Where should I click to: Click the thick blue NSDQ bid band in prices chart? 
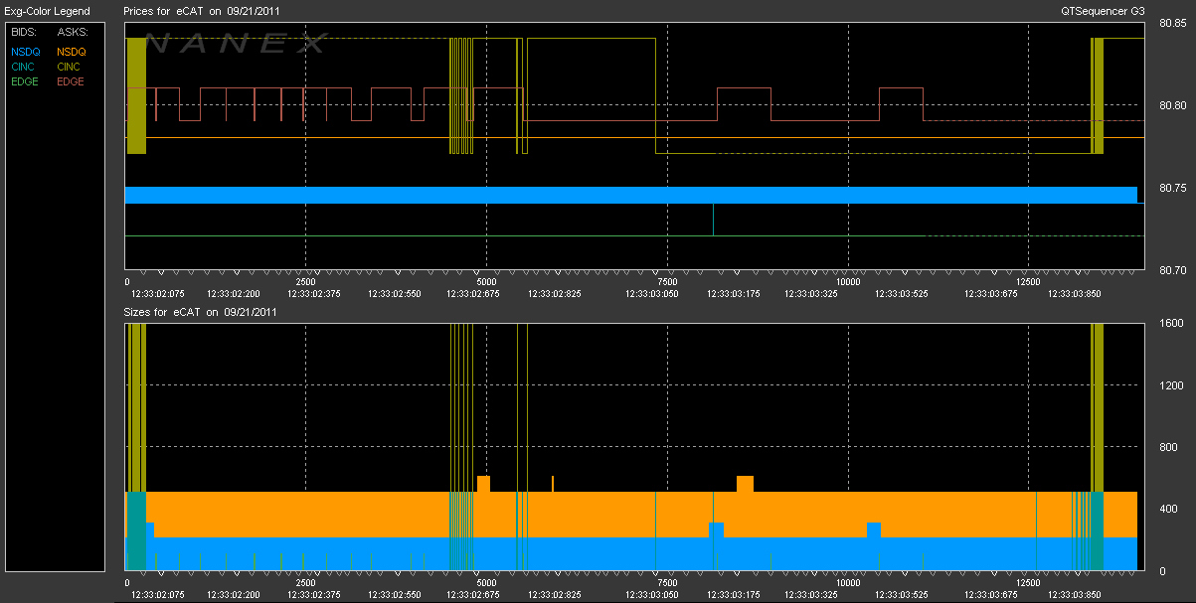[630, 195]
